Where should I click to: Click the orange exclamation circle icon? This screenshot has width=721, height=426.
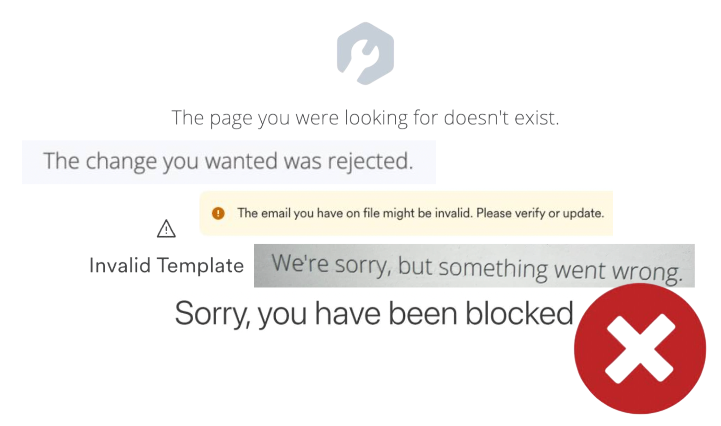pos(218,213)
